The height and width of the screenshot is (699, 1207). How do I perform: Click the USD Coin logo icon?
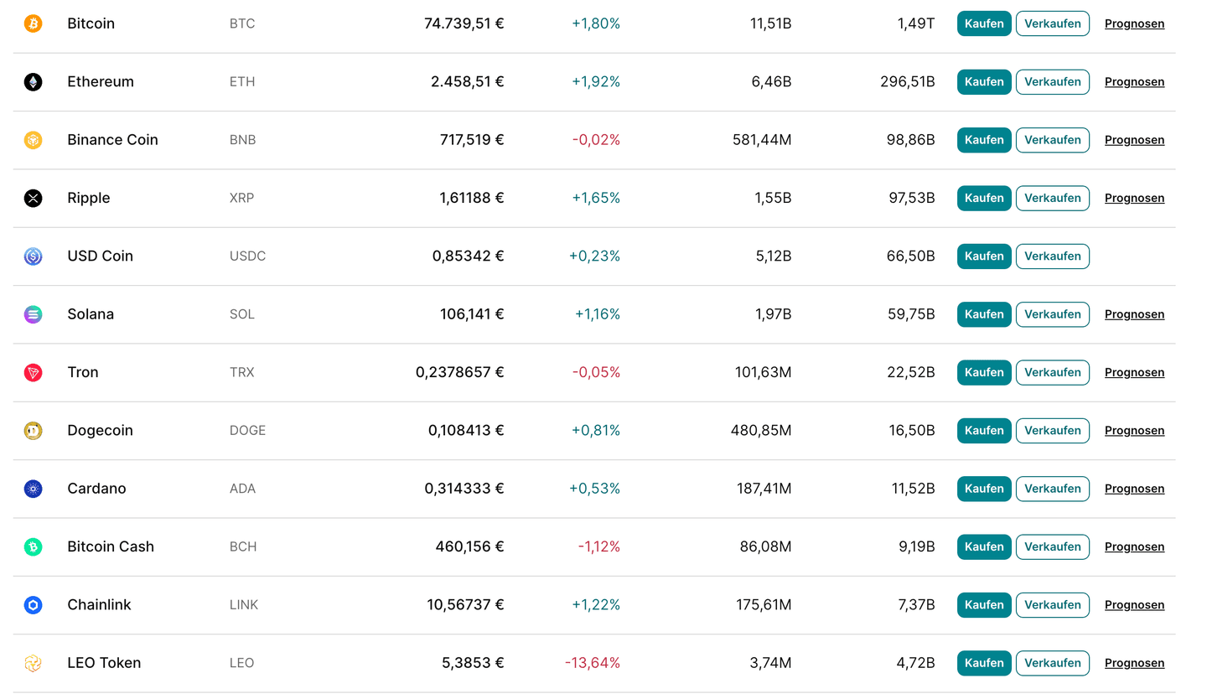(x=33, y=256)
